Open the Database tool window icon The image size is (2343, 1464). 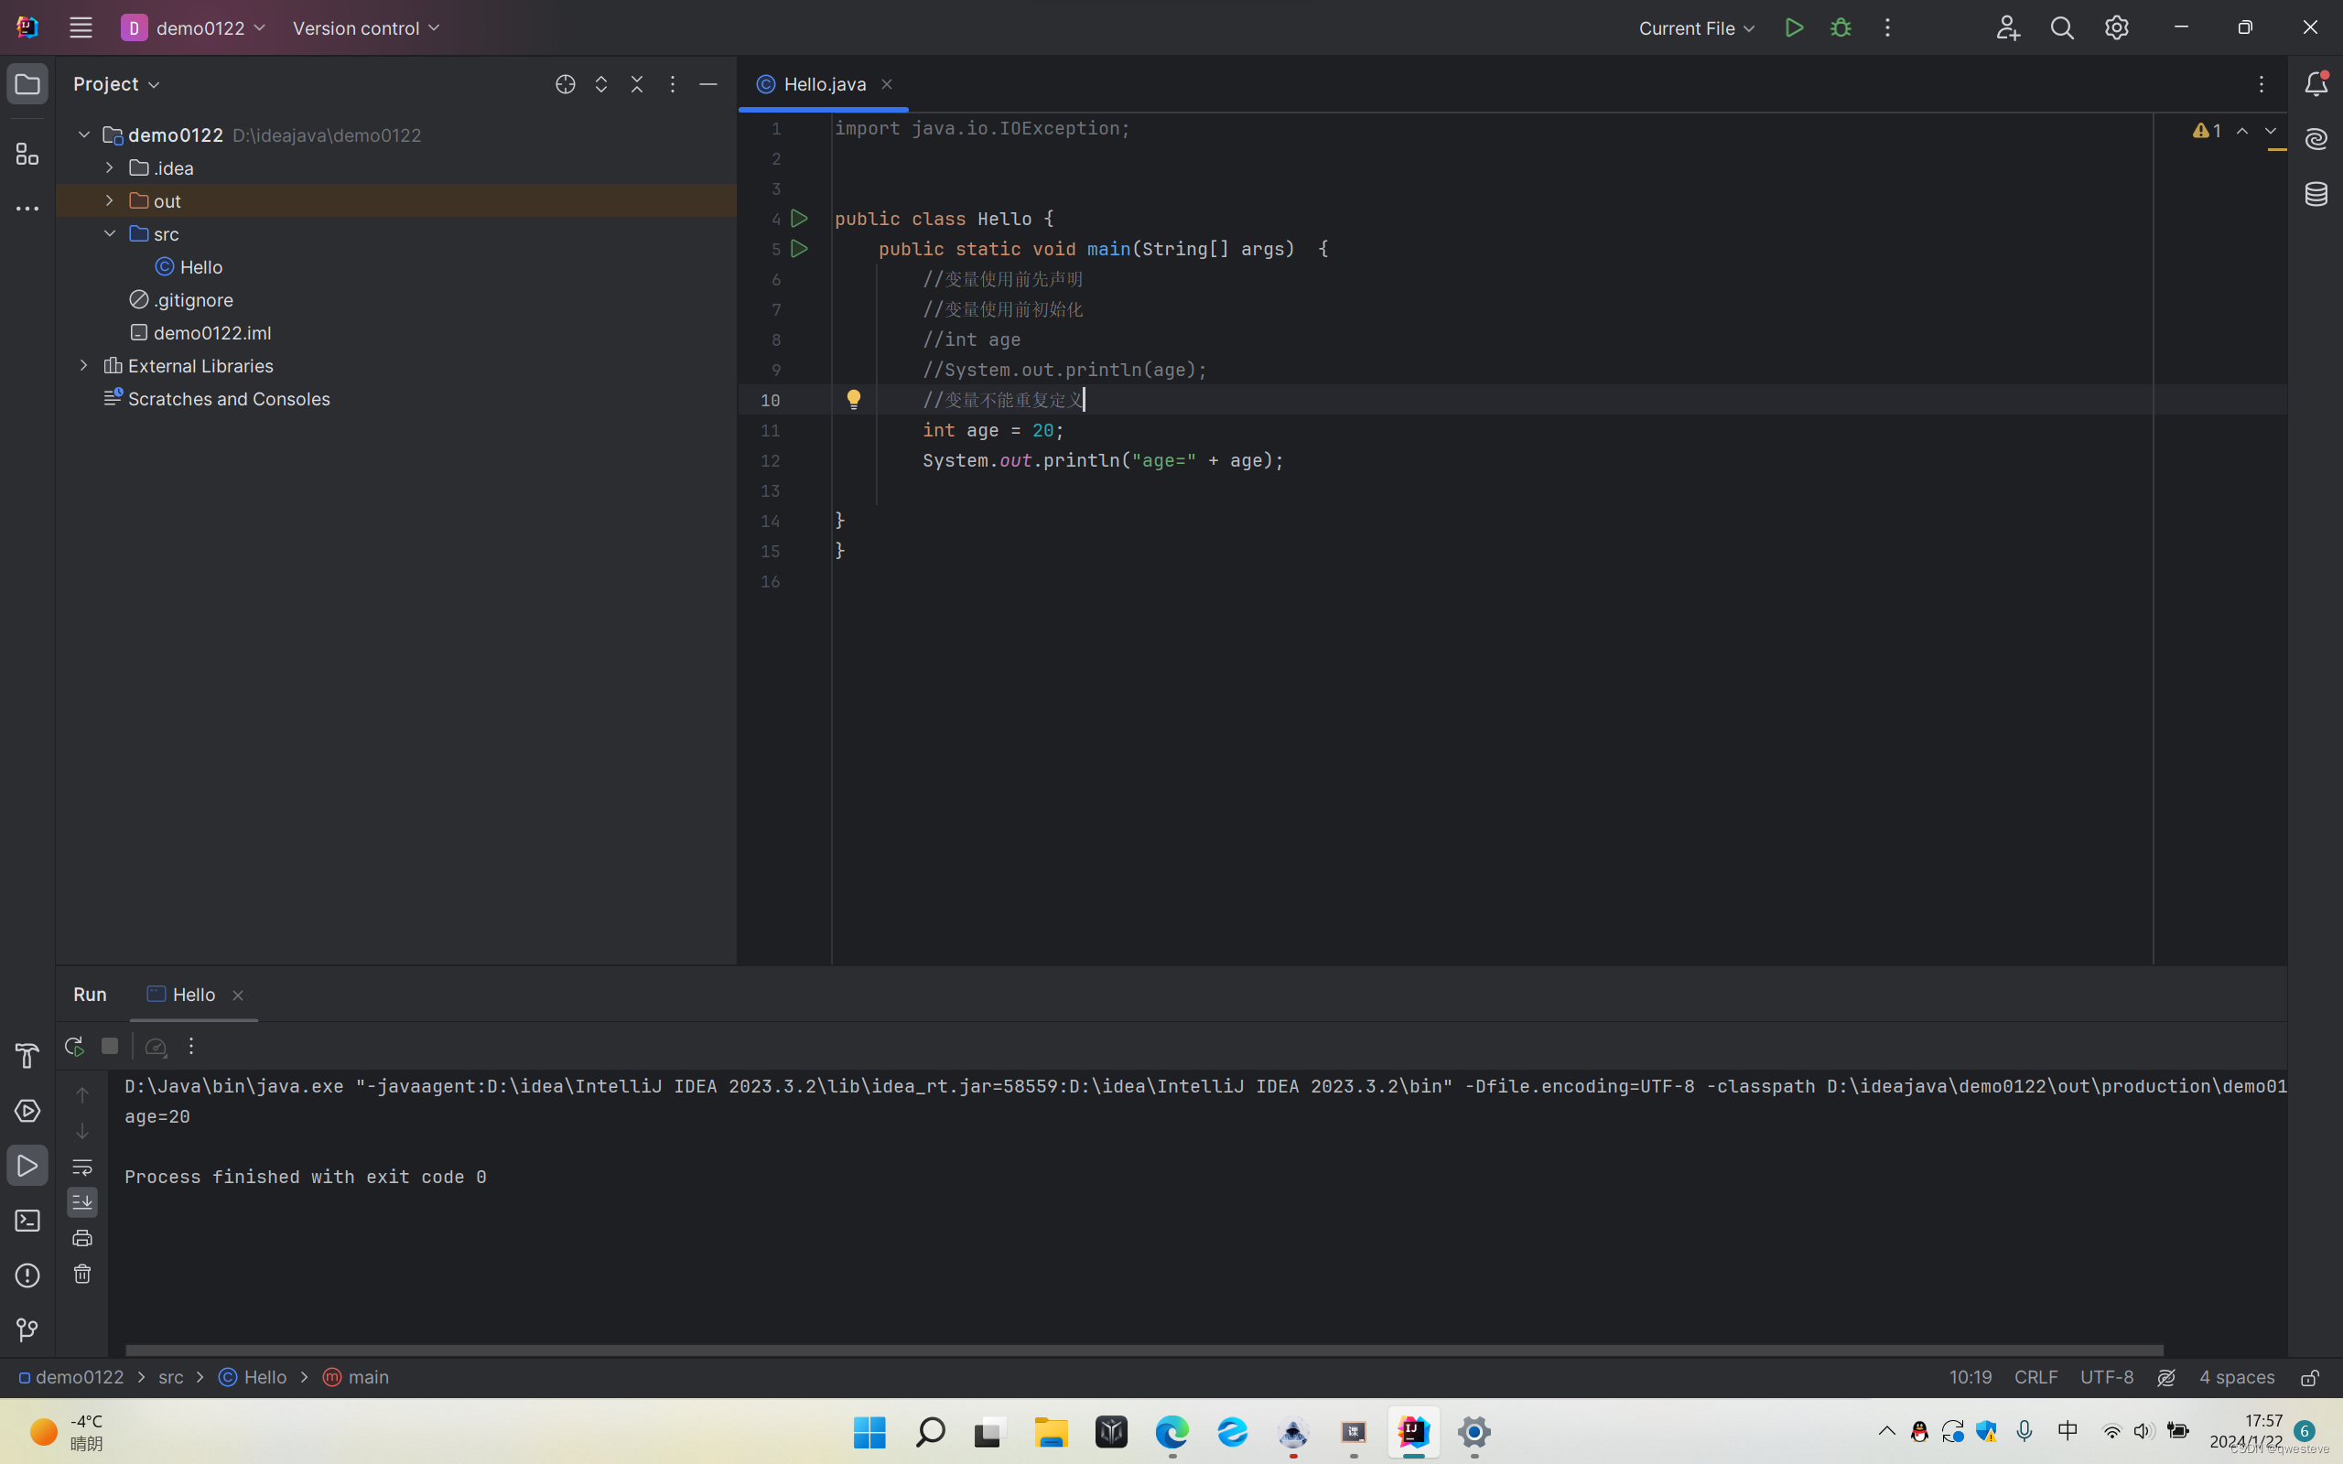click(x=2316, y=194)
